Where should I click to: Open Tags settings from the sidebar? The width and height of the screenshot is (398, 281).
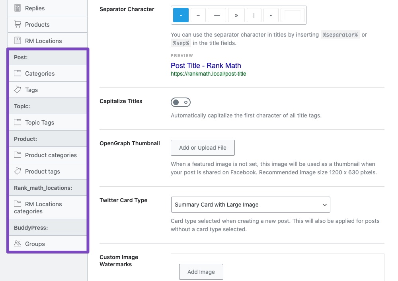click(x=32, y=90)
